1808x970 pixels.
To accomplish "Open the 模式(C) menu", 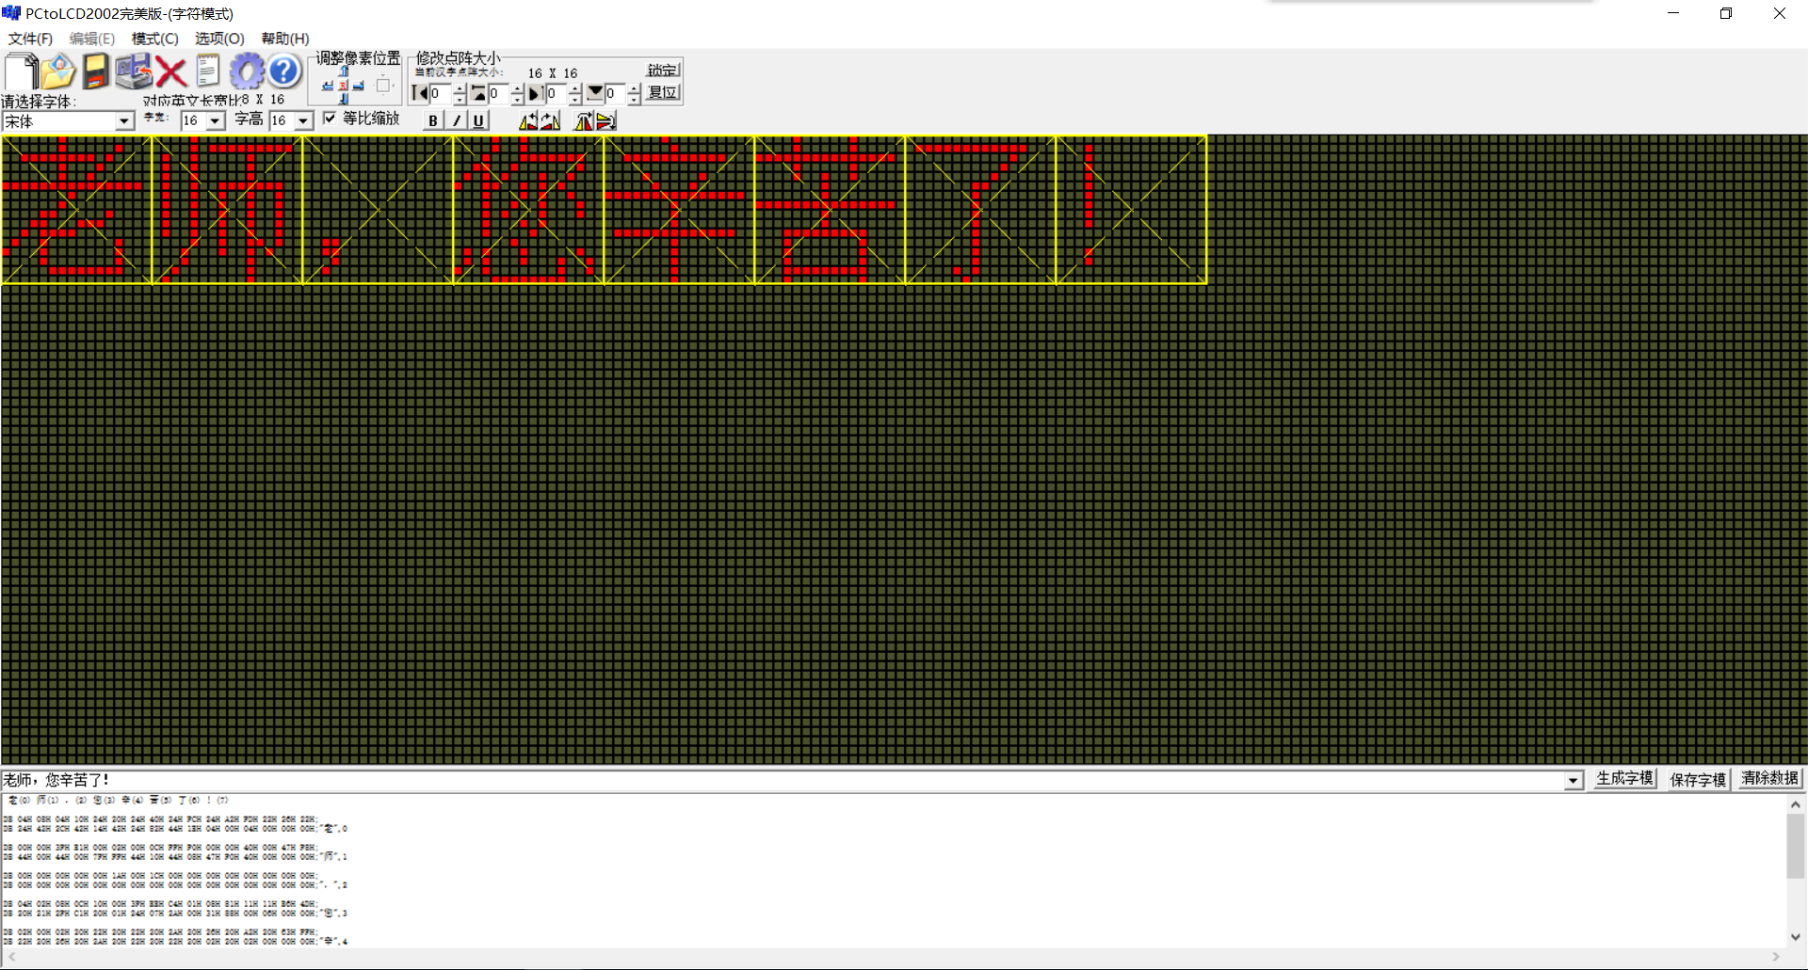I will coord(155,39).
